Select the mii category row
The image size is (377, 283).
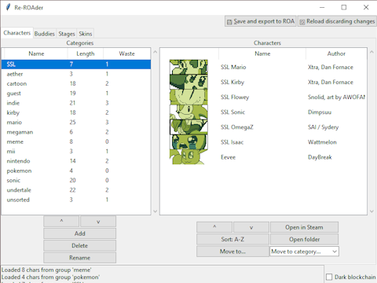76,152
